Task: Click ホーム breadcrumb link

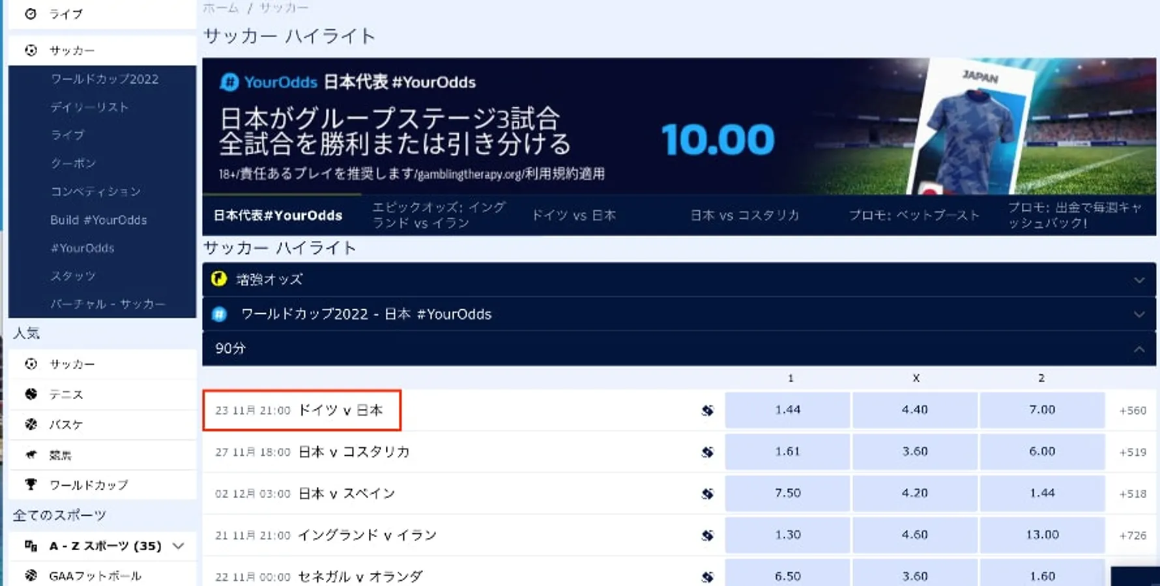Action: [x=221, y=8]
